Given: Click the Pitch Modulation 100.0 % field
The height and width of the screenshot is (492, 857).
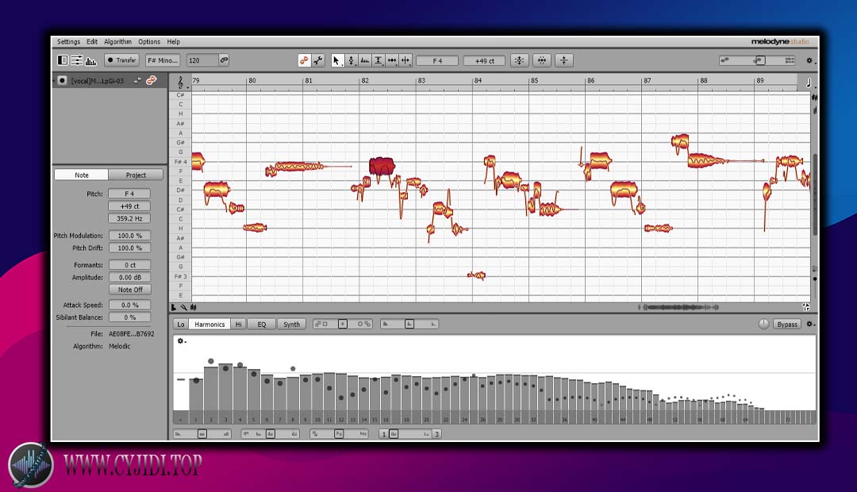Looking at the screenshot, I should click(129, 236).
